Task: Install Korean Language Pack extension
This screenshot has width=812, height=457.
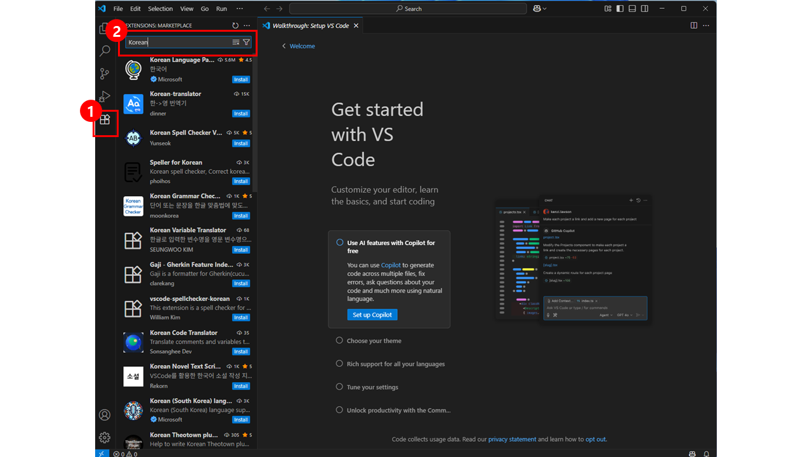Action: pos(241,79)
